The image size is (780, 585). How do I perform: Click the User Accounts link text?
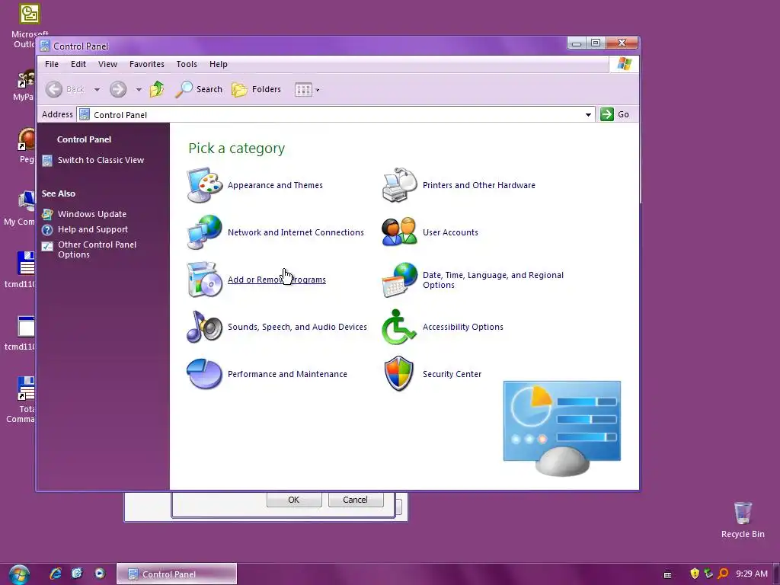tap(450, 232)
